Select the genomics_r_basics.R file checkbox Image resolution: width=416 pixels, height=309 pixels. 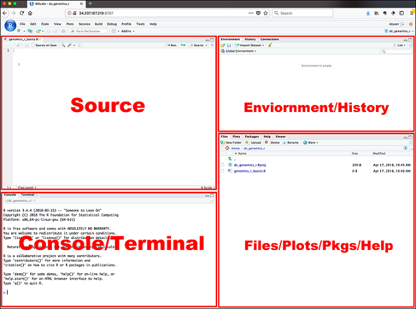[x=224, y=172]
